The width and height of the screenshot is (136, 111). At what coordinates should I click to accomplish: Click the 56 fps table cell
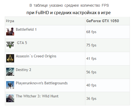107,72
